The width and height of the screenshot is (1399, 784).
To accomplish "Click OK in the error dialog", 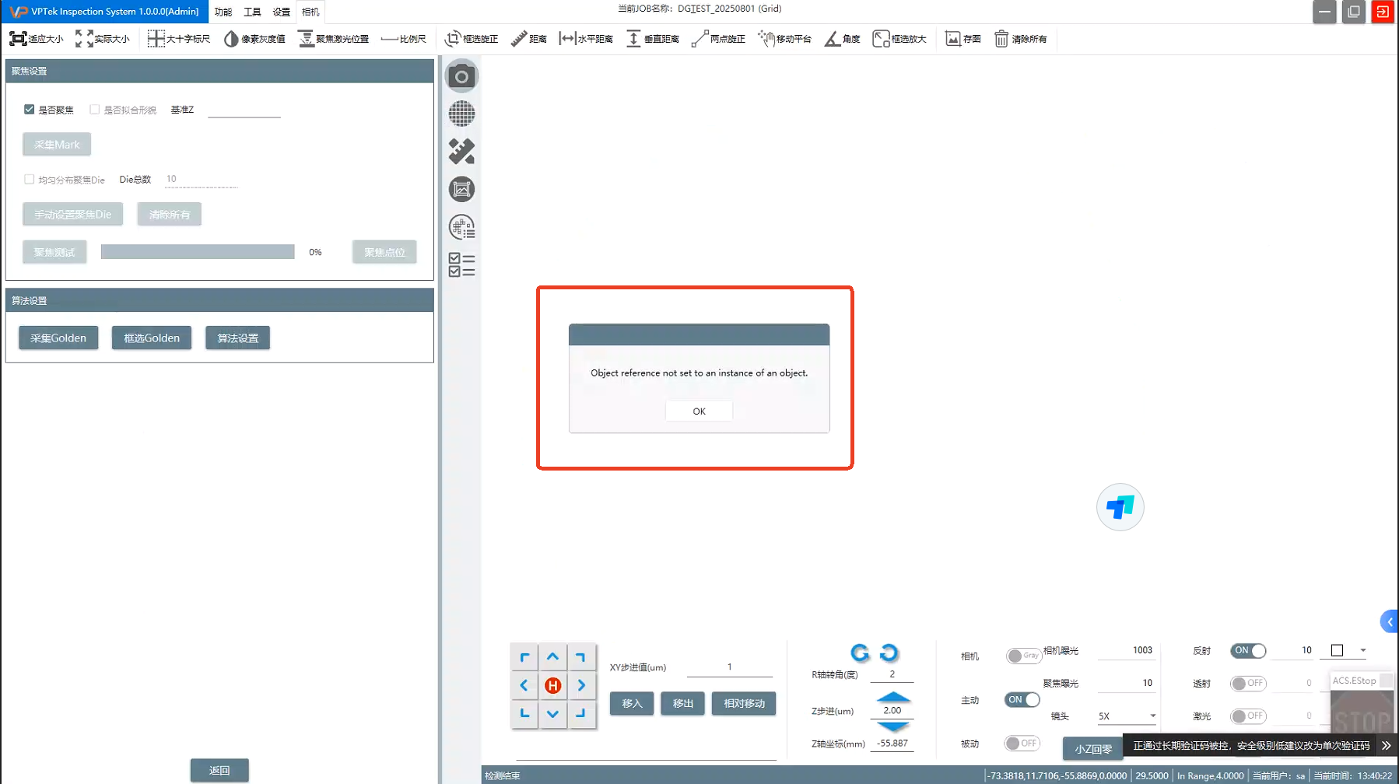I will click(699, 411).
